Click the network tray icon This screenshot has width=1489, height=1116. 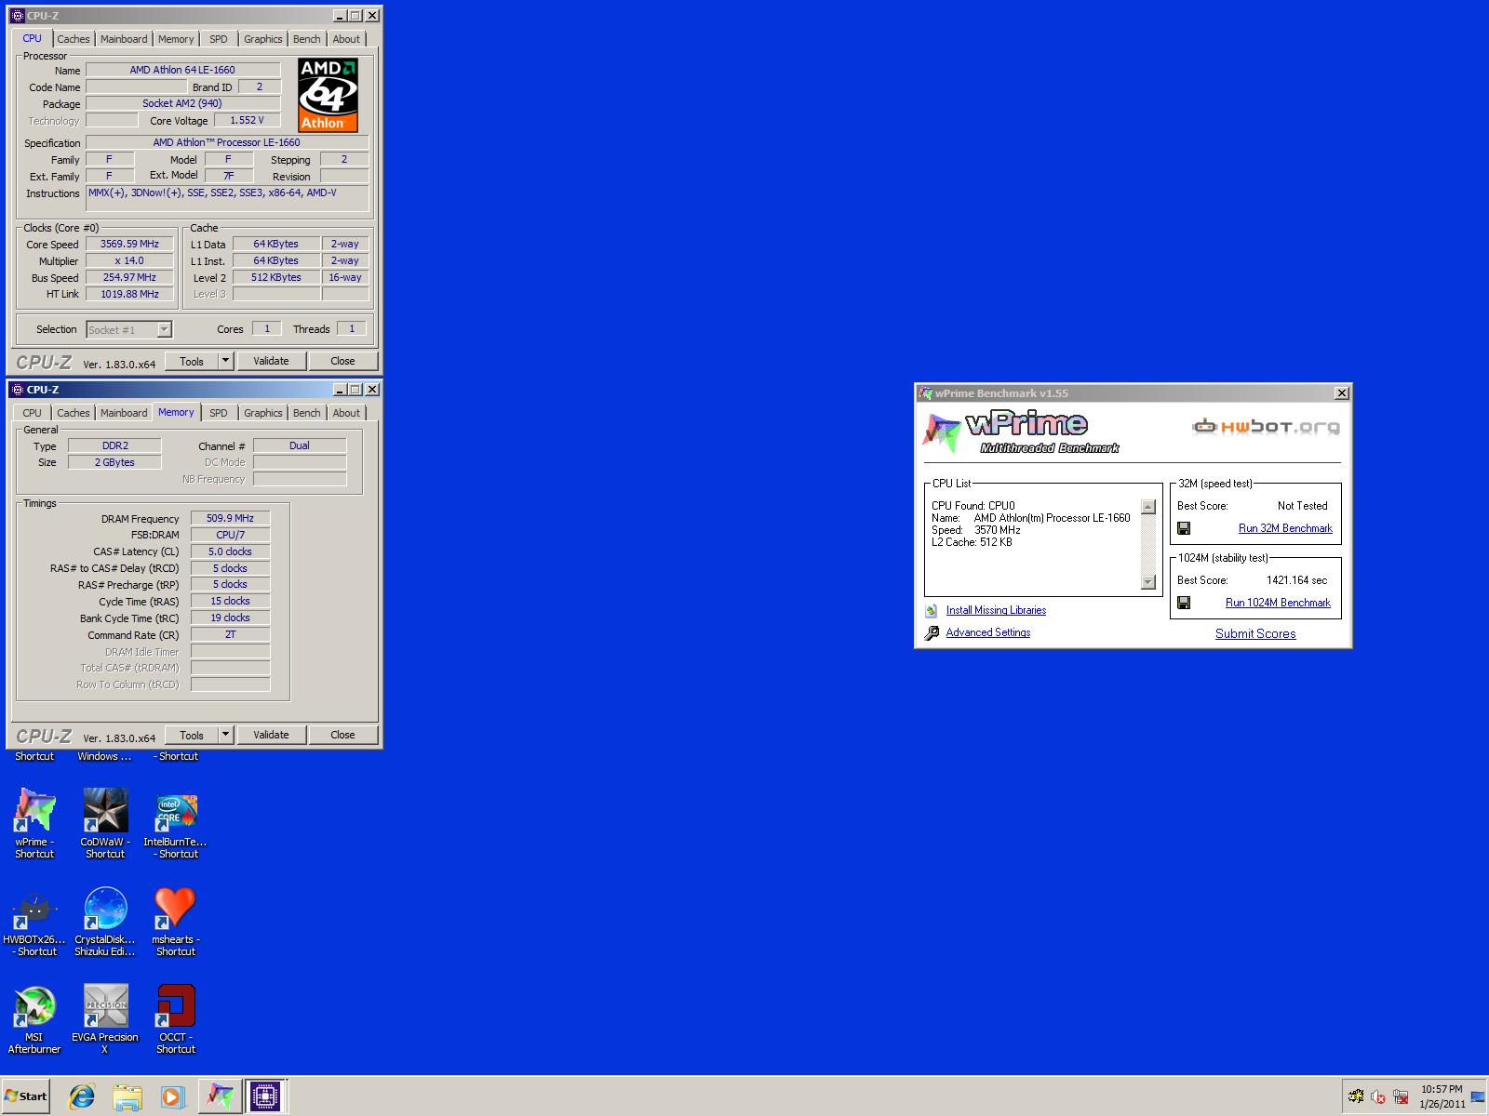[x=1401, y=1097]
